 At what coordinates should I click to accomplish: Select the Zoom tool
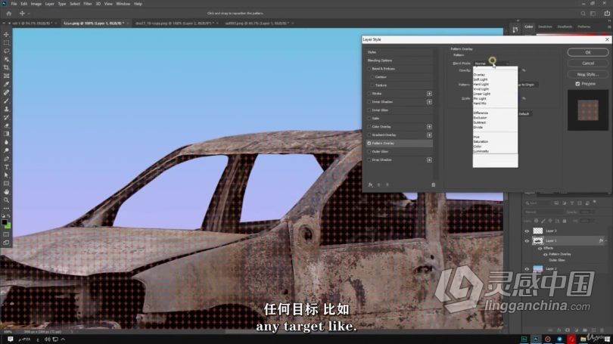pos(6,200)
